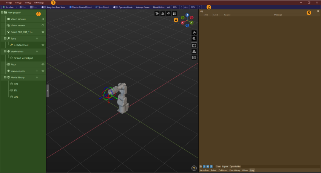321x173 pixels.
Task: Click Sync Robot in the toolbar
Action: tap(102, 7)
